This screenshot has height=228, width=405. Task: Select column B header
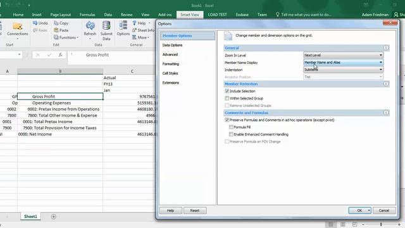(x=60, y=71)
